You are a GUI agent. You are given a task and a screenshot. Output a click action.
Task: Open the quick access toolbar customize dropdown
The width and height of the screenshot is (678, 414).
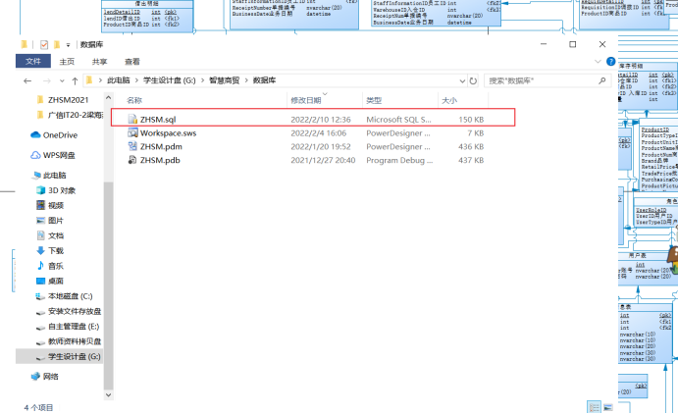[x=68, y=45]
